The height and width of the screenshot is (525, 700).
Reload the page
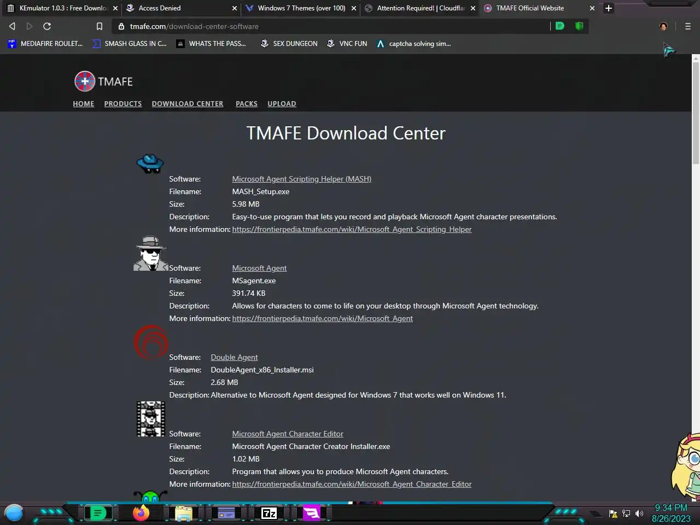[47, 26]
